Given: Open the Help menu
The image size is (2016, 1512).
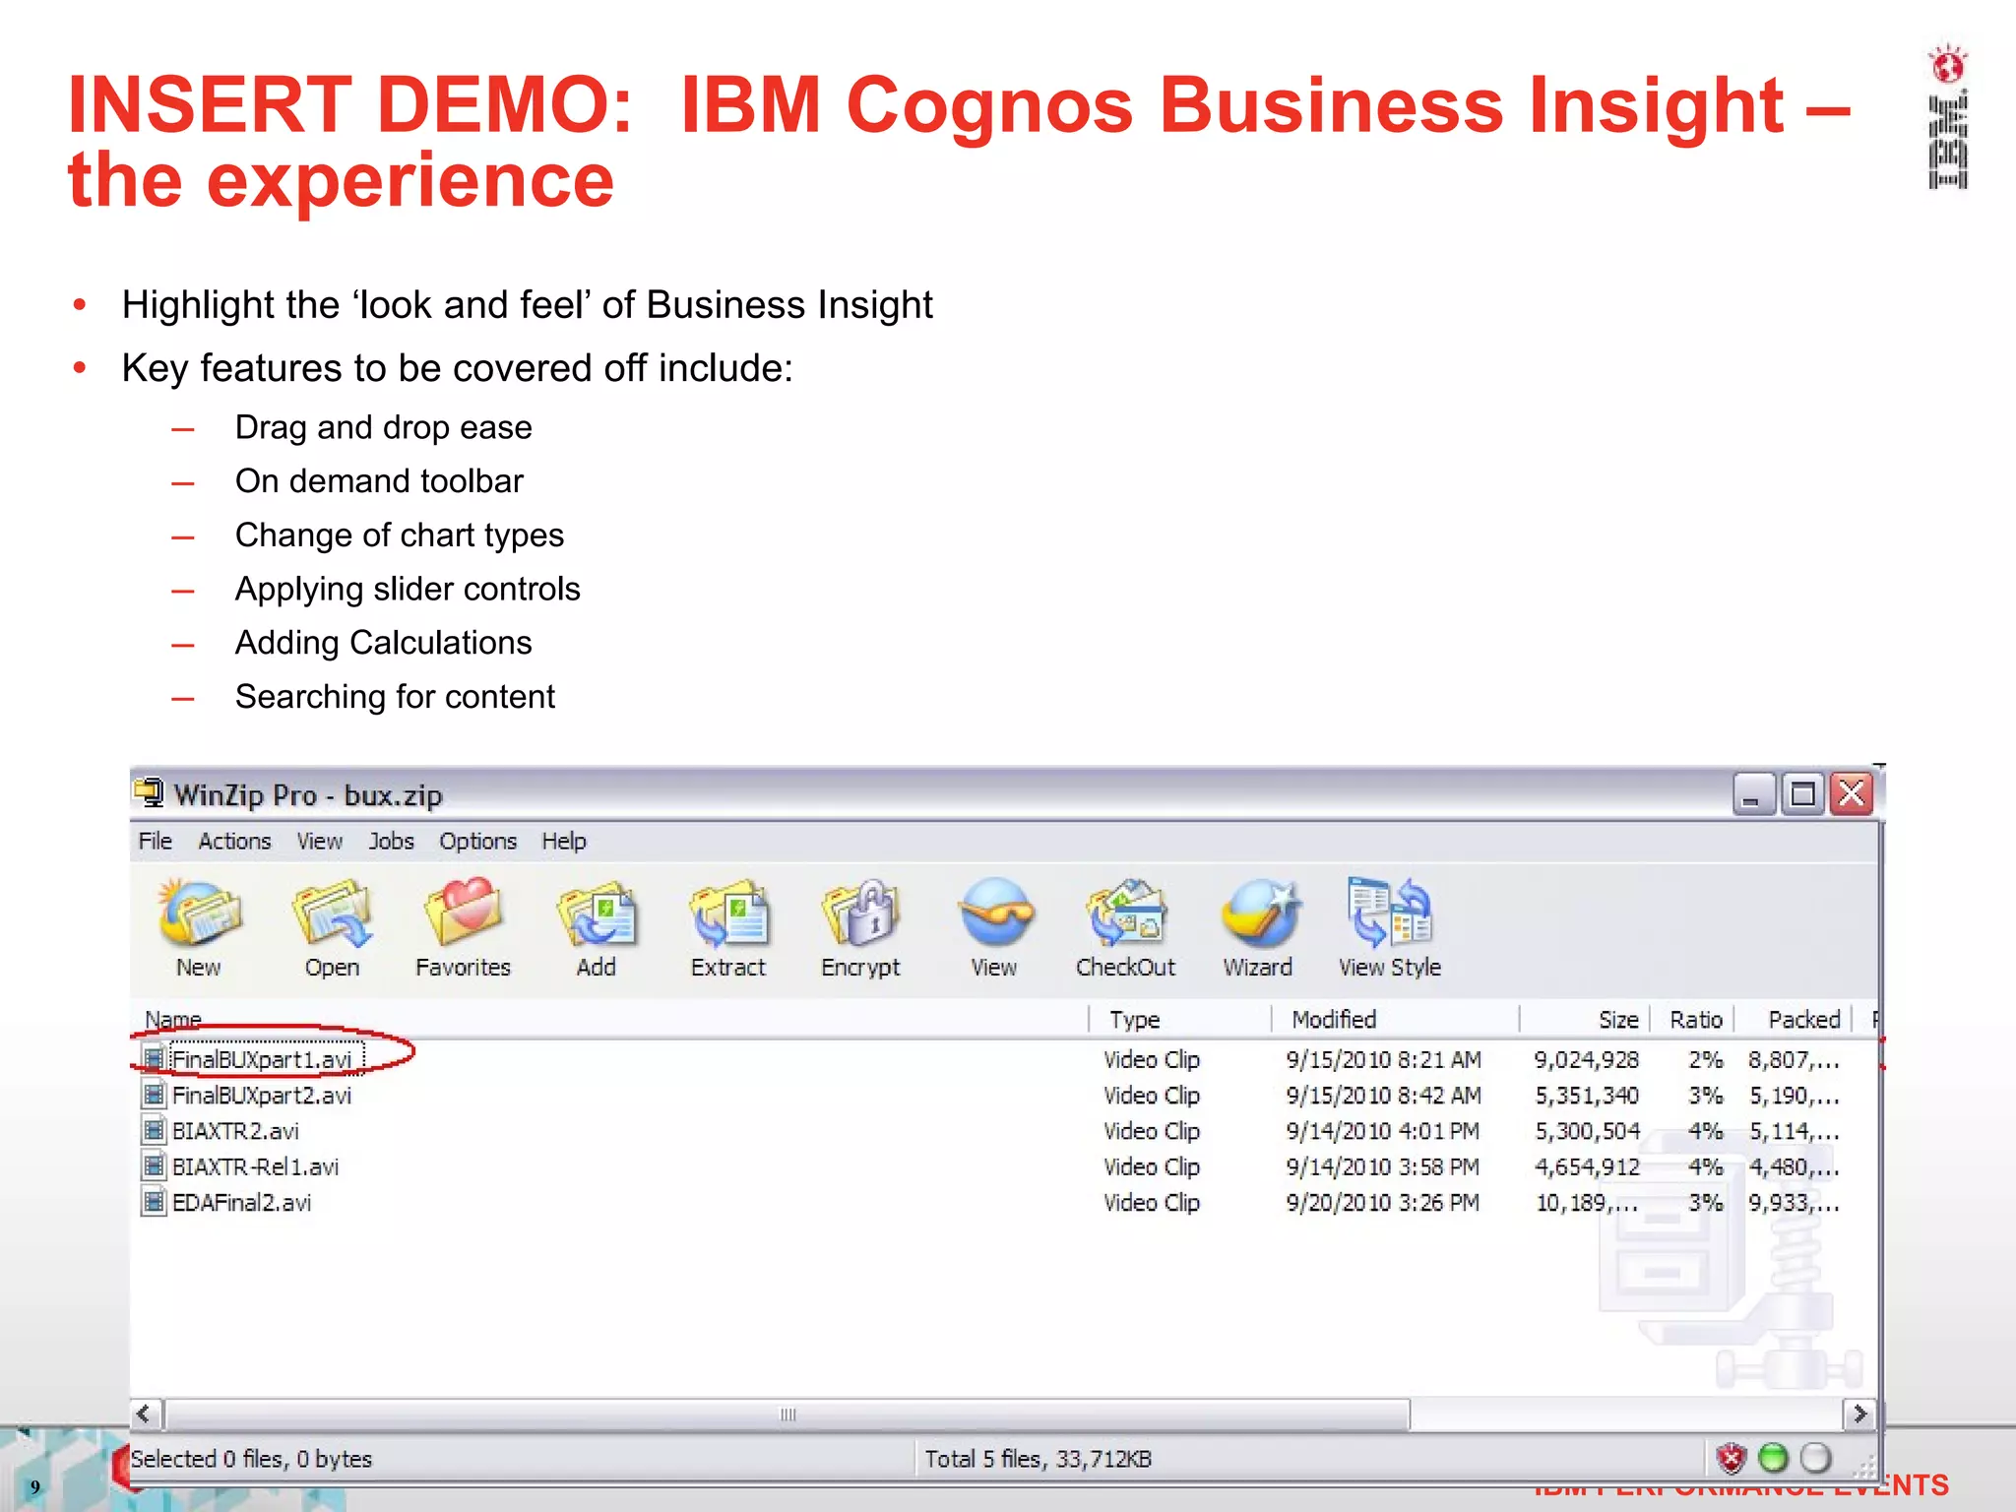Looking at the screenshot, I should pos(564,841).
